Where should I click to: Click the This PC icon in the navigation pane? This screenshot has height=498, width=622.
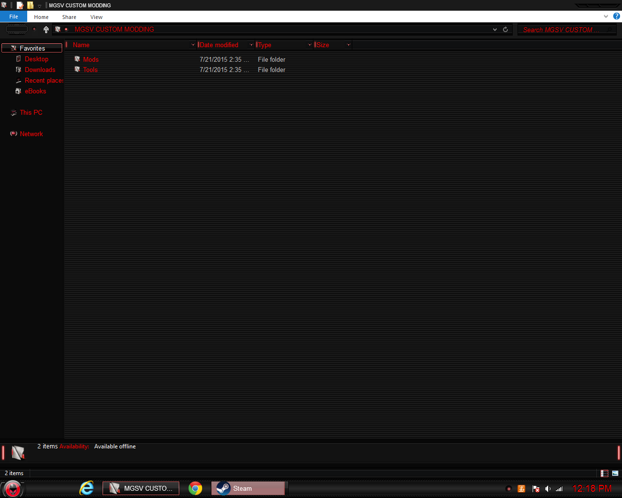pos(14,113)
